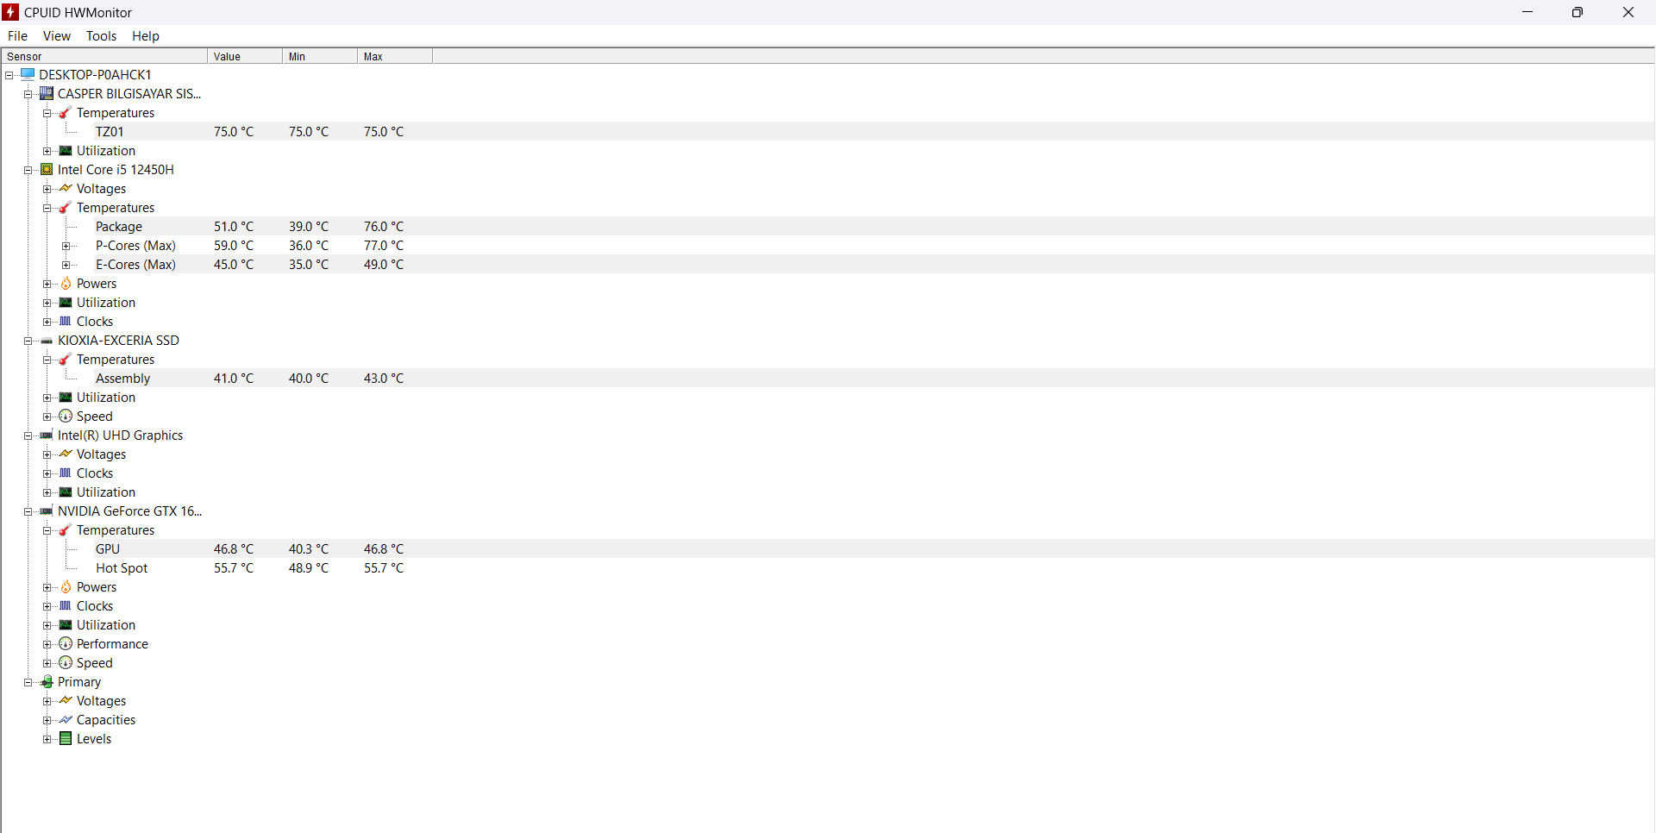Screen dimensions: 1656x833
Task: Click the KIOXIA-EXCERIA SSD drive icon
Action: coord(47,341)
